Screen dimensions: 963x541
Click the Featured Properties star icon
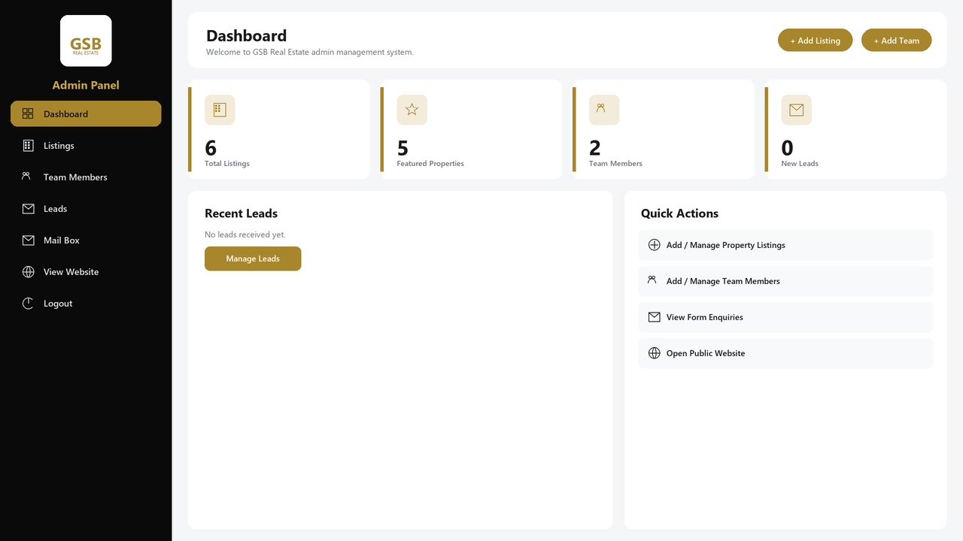tap(412, 110)
